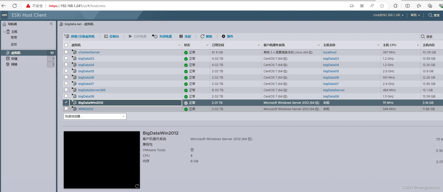
Task: Check the bigDataServer249 row checkbox
Action: click(x=66, y=90)
